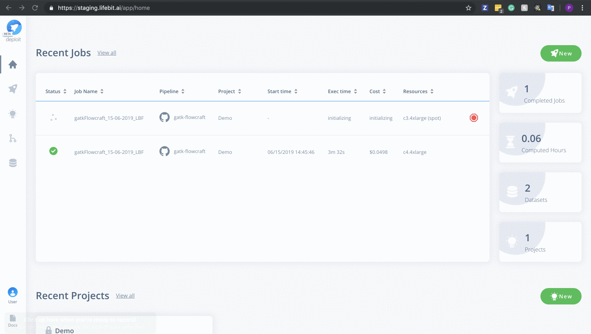Open the Pipelines branch sidebar icon
Image resolution: width=591 pixels, height=334 pixels.
click(13, 139)
